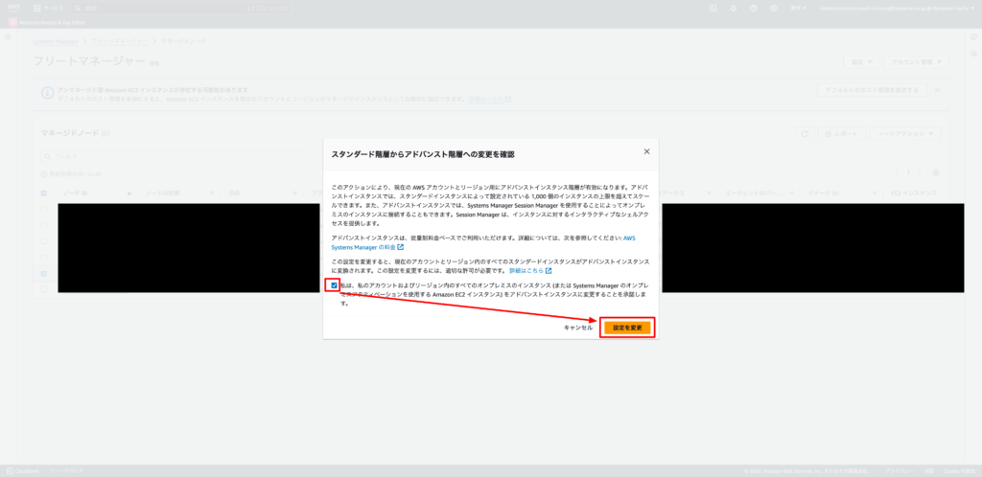Open the region selector dropdown
The image size is (982, 477).
pyautogui.click(x=799, y=8)
